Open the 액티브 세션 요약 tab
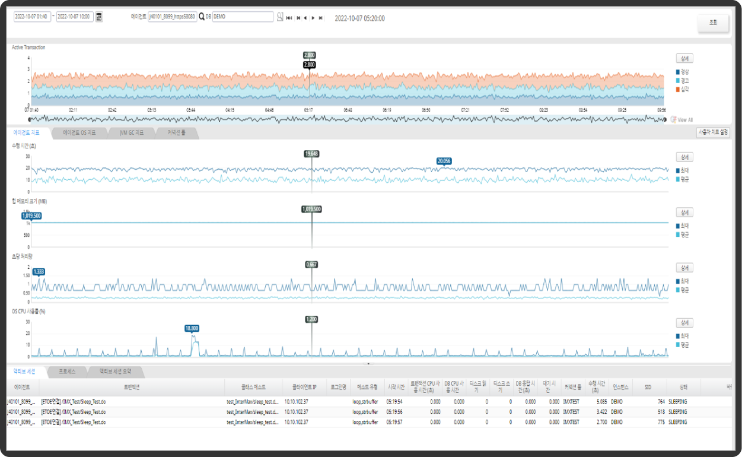 (x=114, y=372)
